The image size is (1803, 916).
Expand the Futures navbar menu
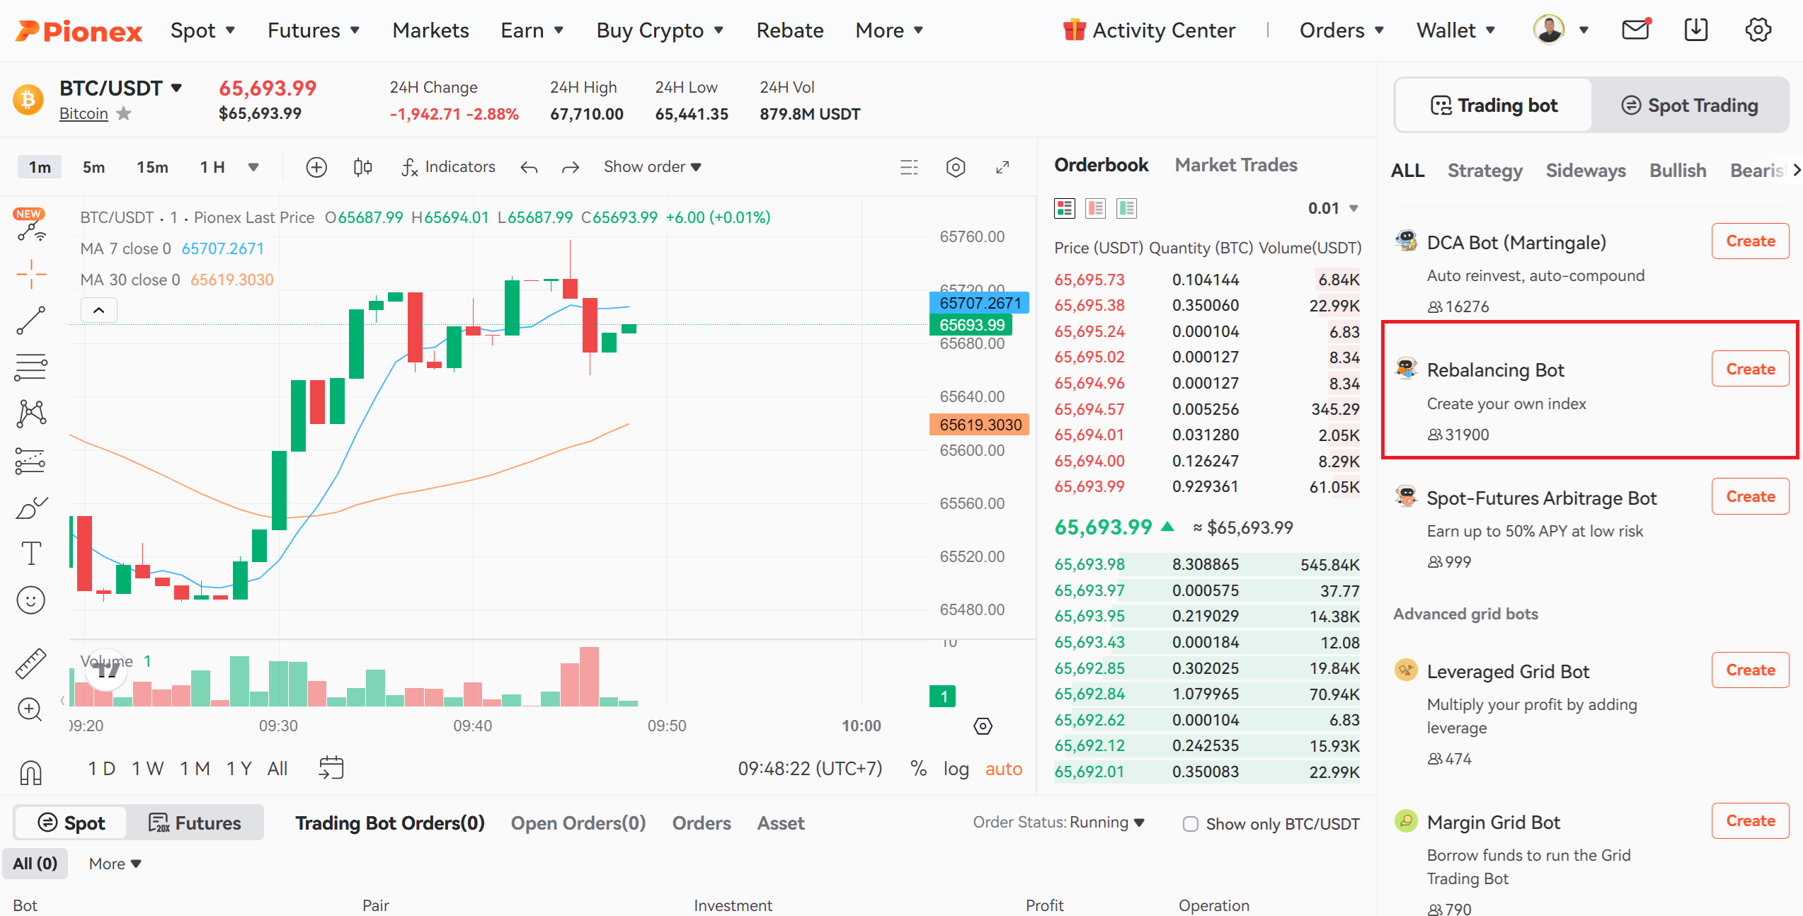click(x=314, y=30)
